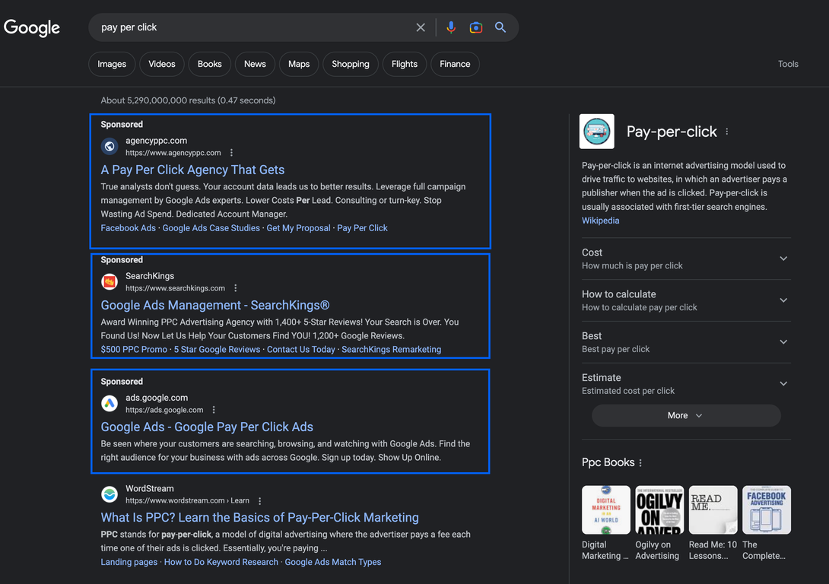829x584 pixels.
Task: Switch to the Images tab
Action: [112, 64]
